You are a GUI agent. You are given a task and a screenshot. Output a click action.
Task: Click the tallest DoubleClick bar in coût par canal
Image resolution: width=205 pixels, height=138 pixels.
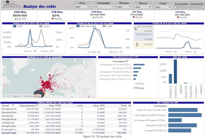point(175,72)
